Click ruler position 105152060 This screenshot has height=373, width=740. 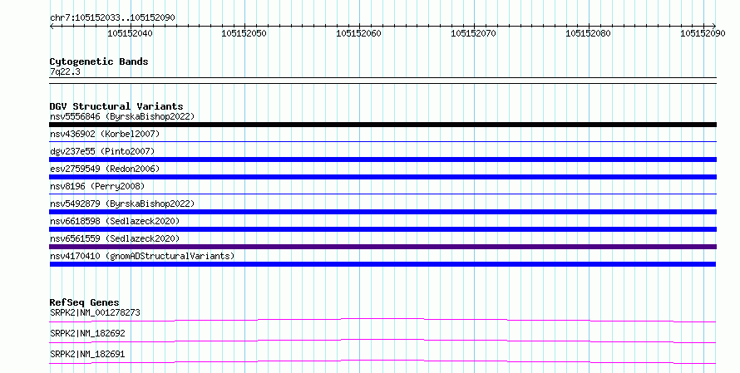(358, 33)
